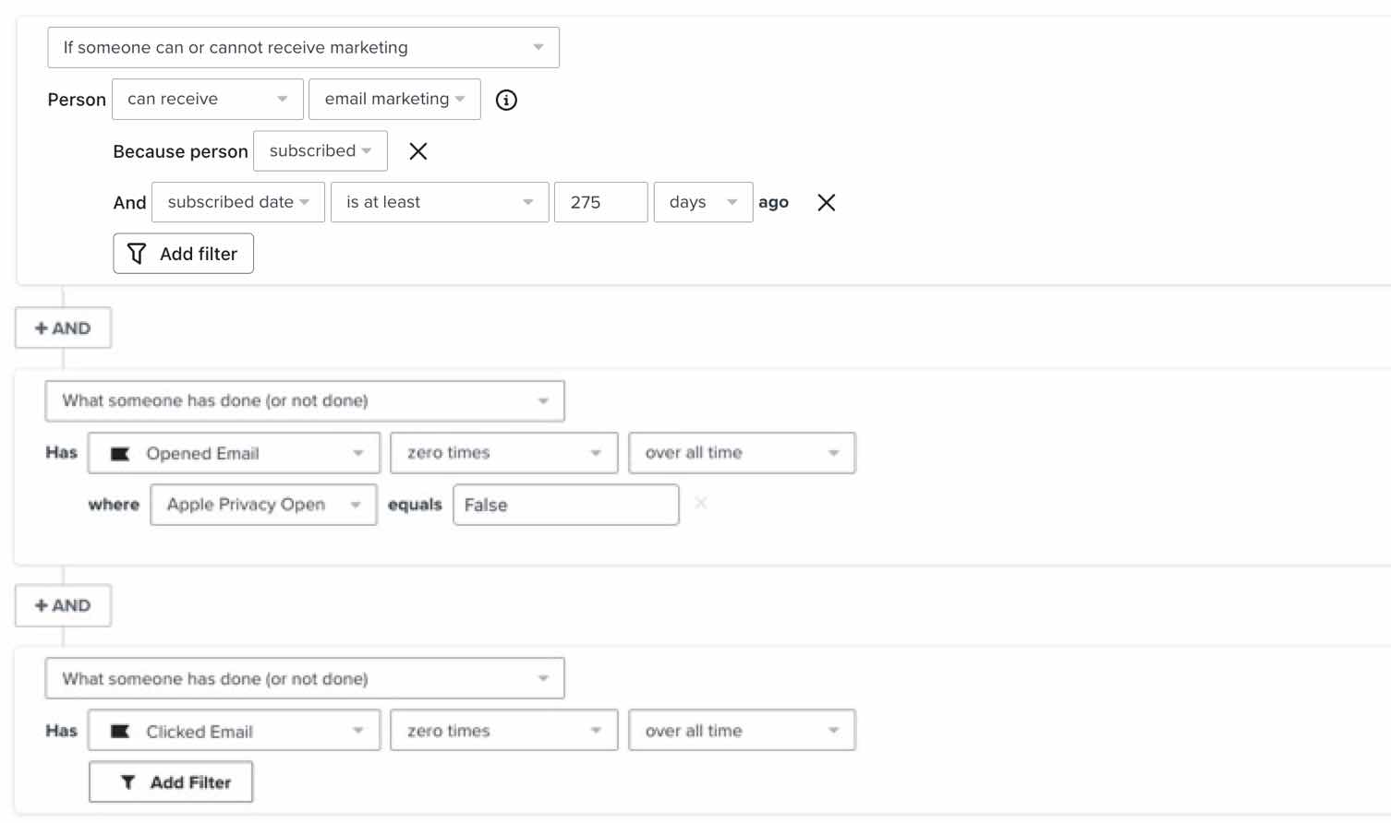Open the Clicked Email metric dropdown
This screenshot has height=823, width=1391.
click(234, 731)
